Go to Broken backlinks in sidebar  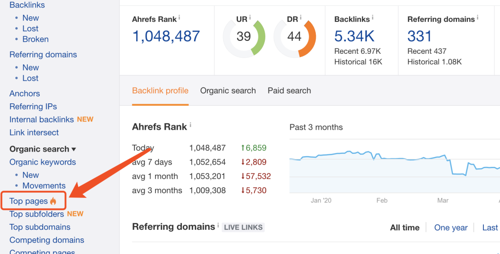pos(35,39)
